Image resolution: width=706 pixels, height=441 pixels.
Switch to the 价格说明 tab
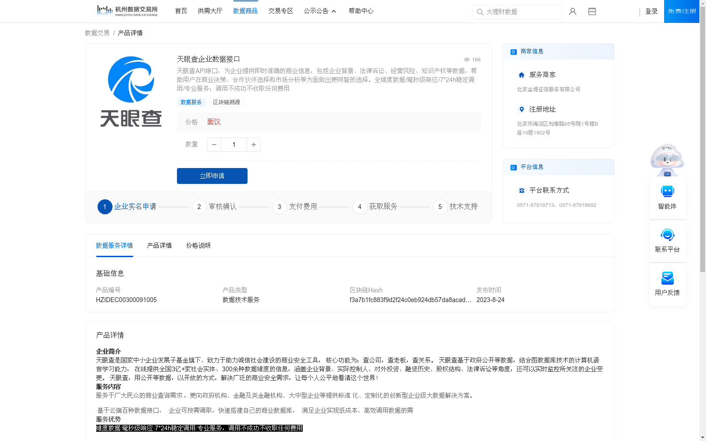coord(198,246)
